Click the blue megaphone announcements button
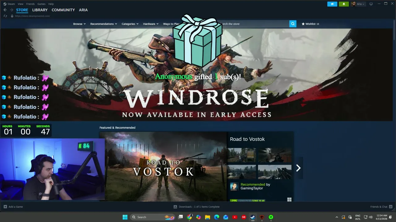The width and height of the screenshot is (396, 222). click(x=332, y=4)
